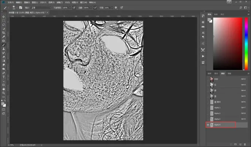Open the 滤镜(T) menu
Image resolution: width=251 pixels, height=147 pixels.
click(x=60, y=3)
